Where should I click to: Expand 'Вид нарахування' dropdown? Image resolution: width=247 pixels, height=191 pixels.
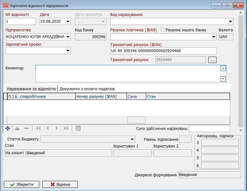pyautogui.click(x=230, y=21)
